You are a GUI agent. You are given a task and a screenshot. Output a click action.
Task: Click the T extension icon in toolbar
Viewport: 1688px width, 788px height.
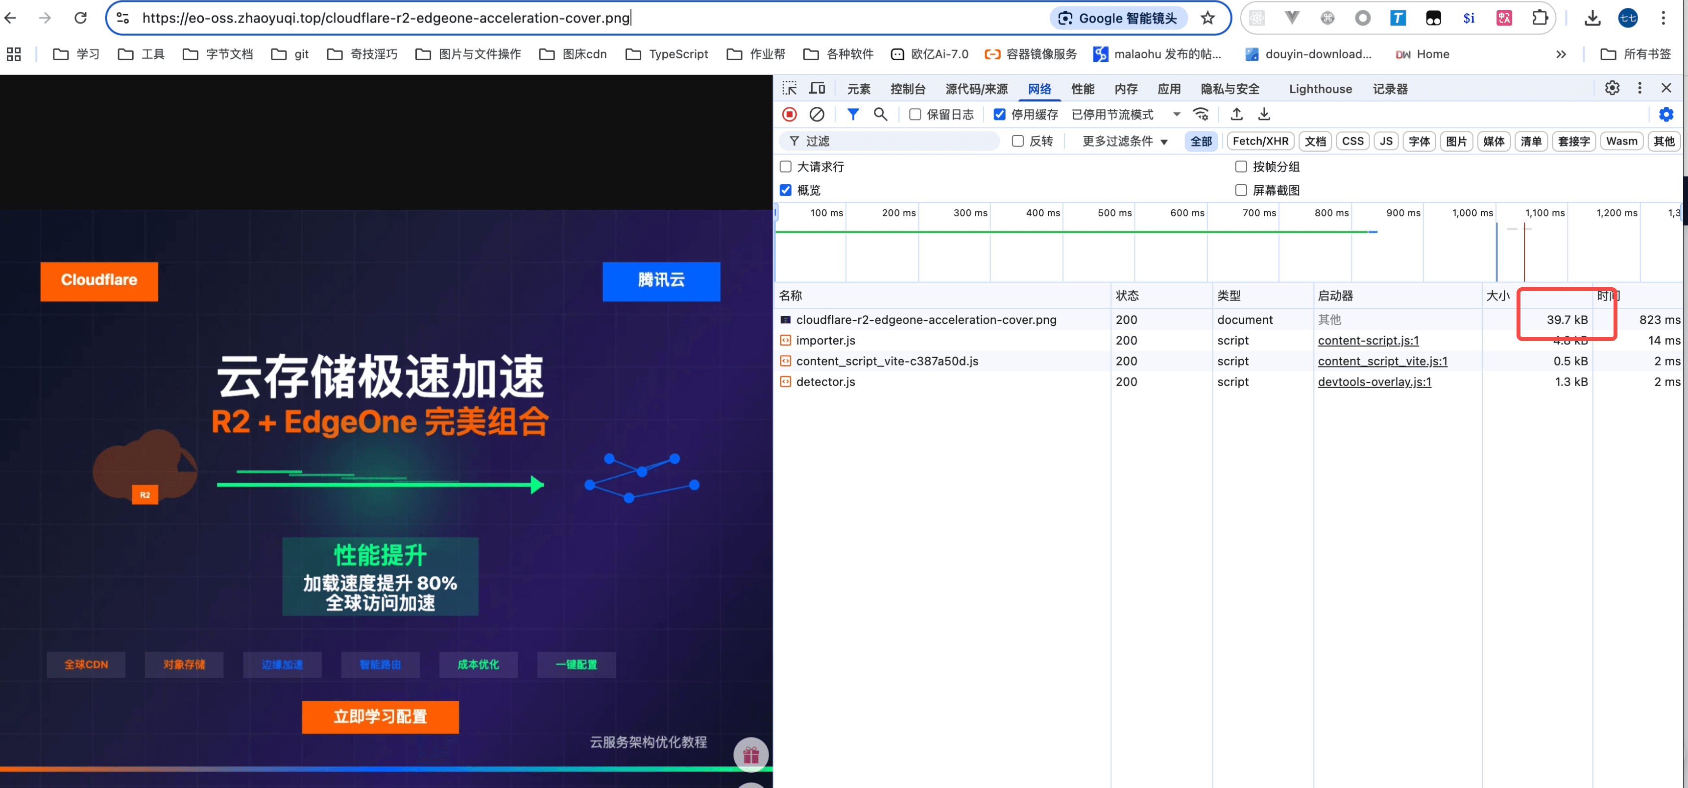(x=1398, y=18)
